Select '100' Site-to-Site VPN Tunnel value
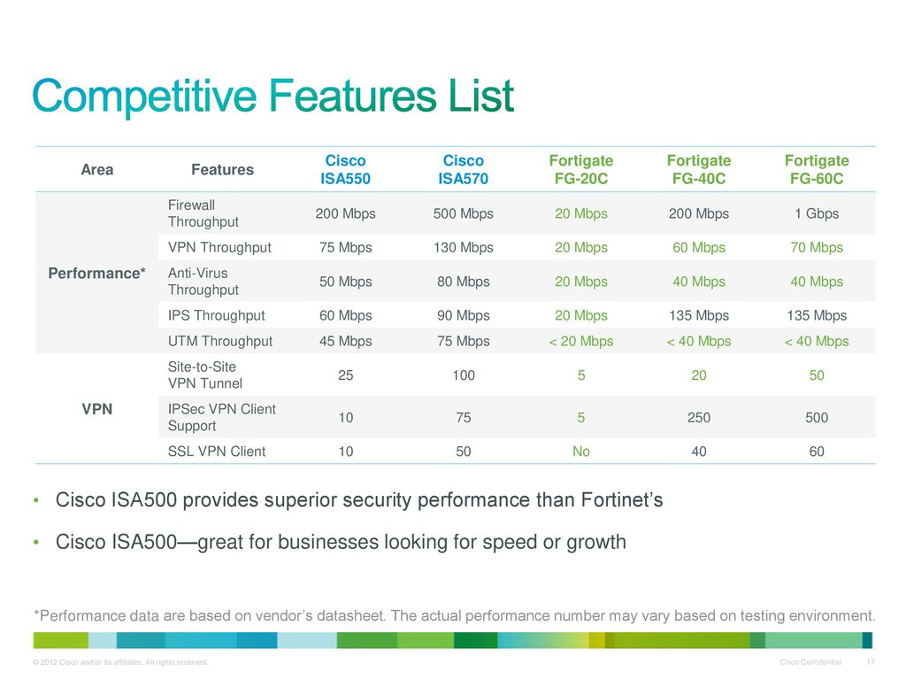Screen dimensions: 906x680 464,375
